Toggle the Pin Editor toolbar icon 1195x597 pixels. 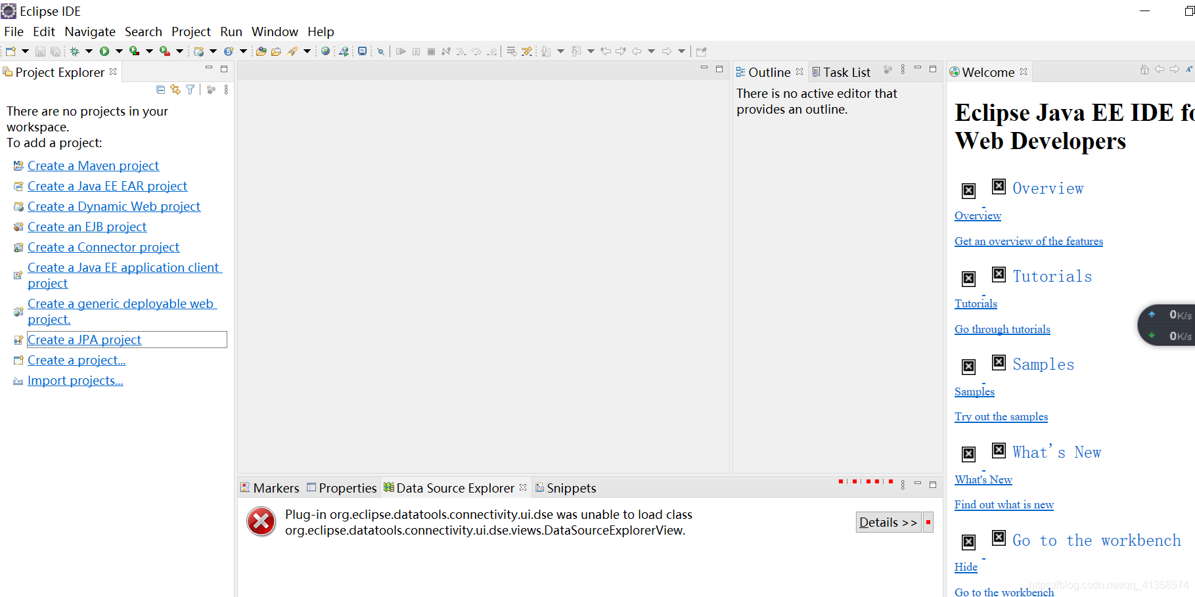[x=702, y=51]
